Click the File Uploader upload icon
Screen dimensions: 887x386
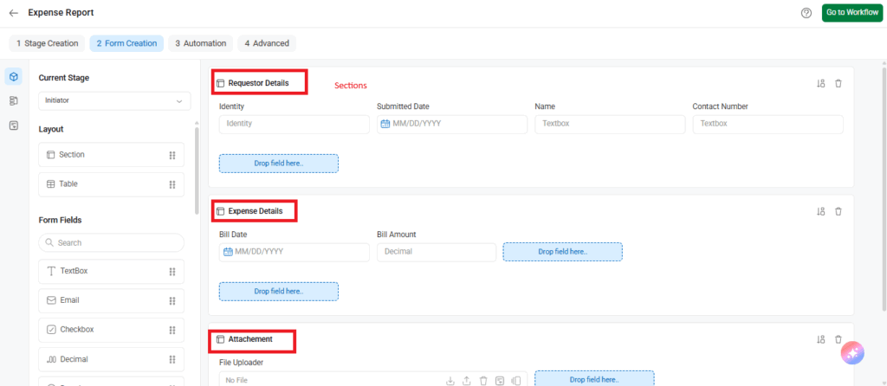(x=467, y=380)
